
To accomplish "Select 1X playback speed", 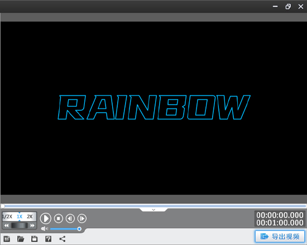I will tap(20, 216).
